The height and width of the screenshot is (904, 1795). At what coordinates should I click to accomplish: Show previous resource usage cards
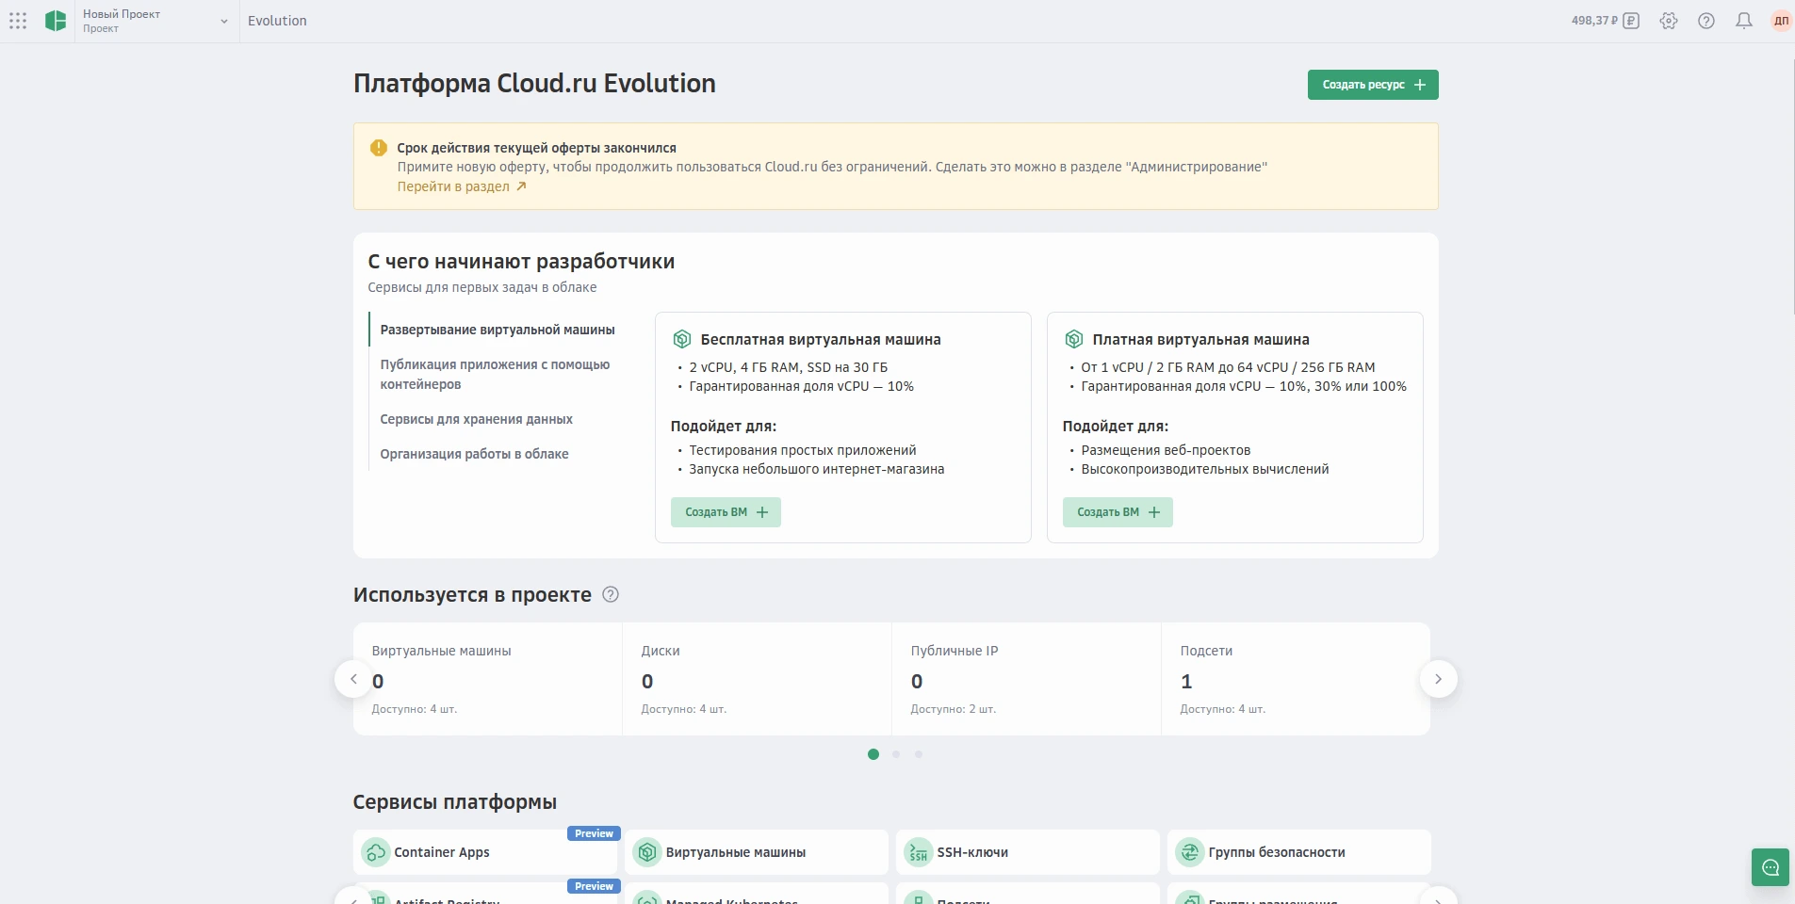353,679
